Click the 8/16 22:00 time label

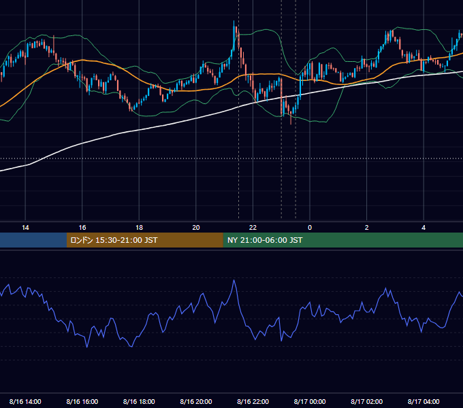253,401
